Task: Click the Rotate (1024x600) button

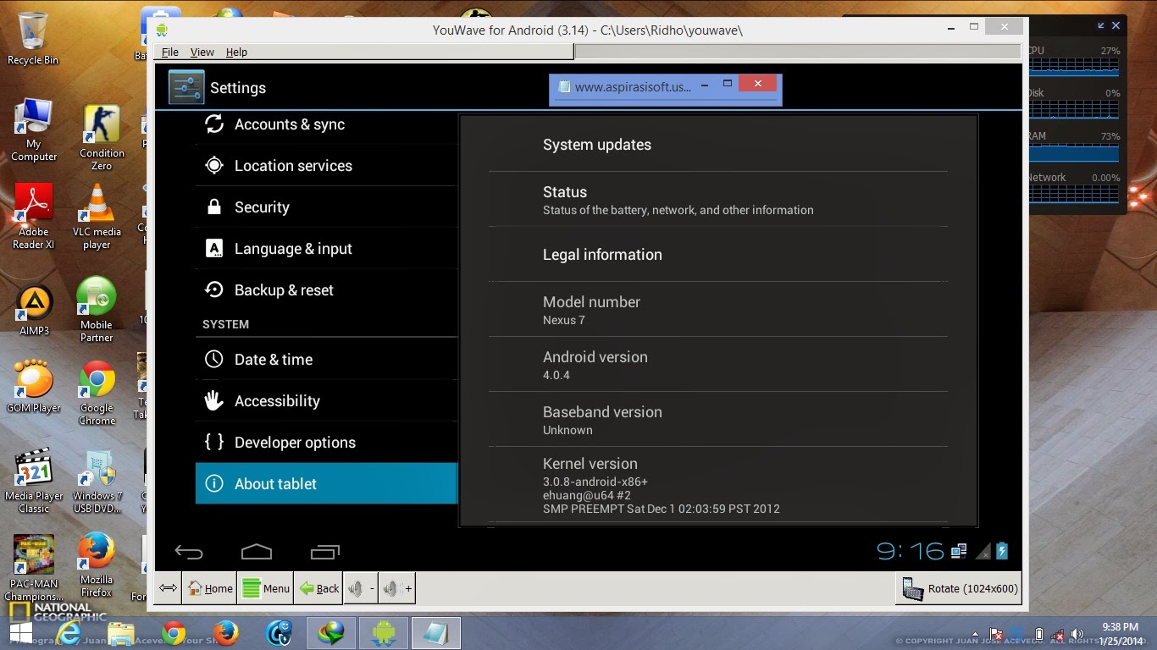Action: pyautogui.click(x=960, y=588)
